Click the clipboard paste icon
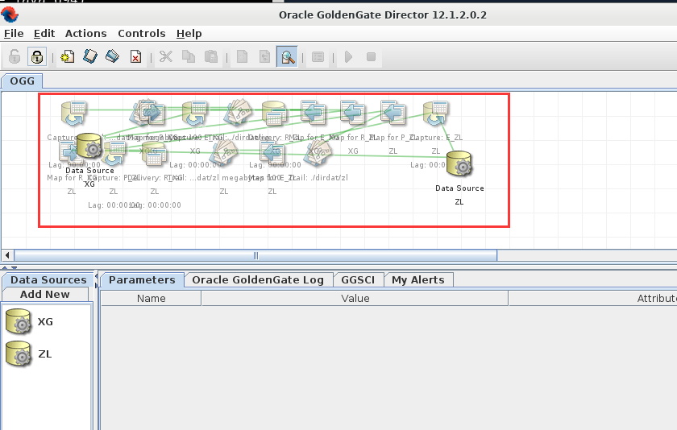This screenshot has height=430, width=677. [211, 56]
